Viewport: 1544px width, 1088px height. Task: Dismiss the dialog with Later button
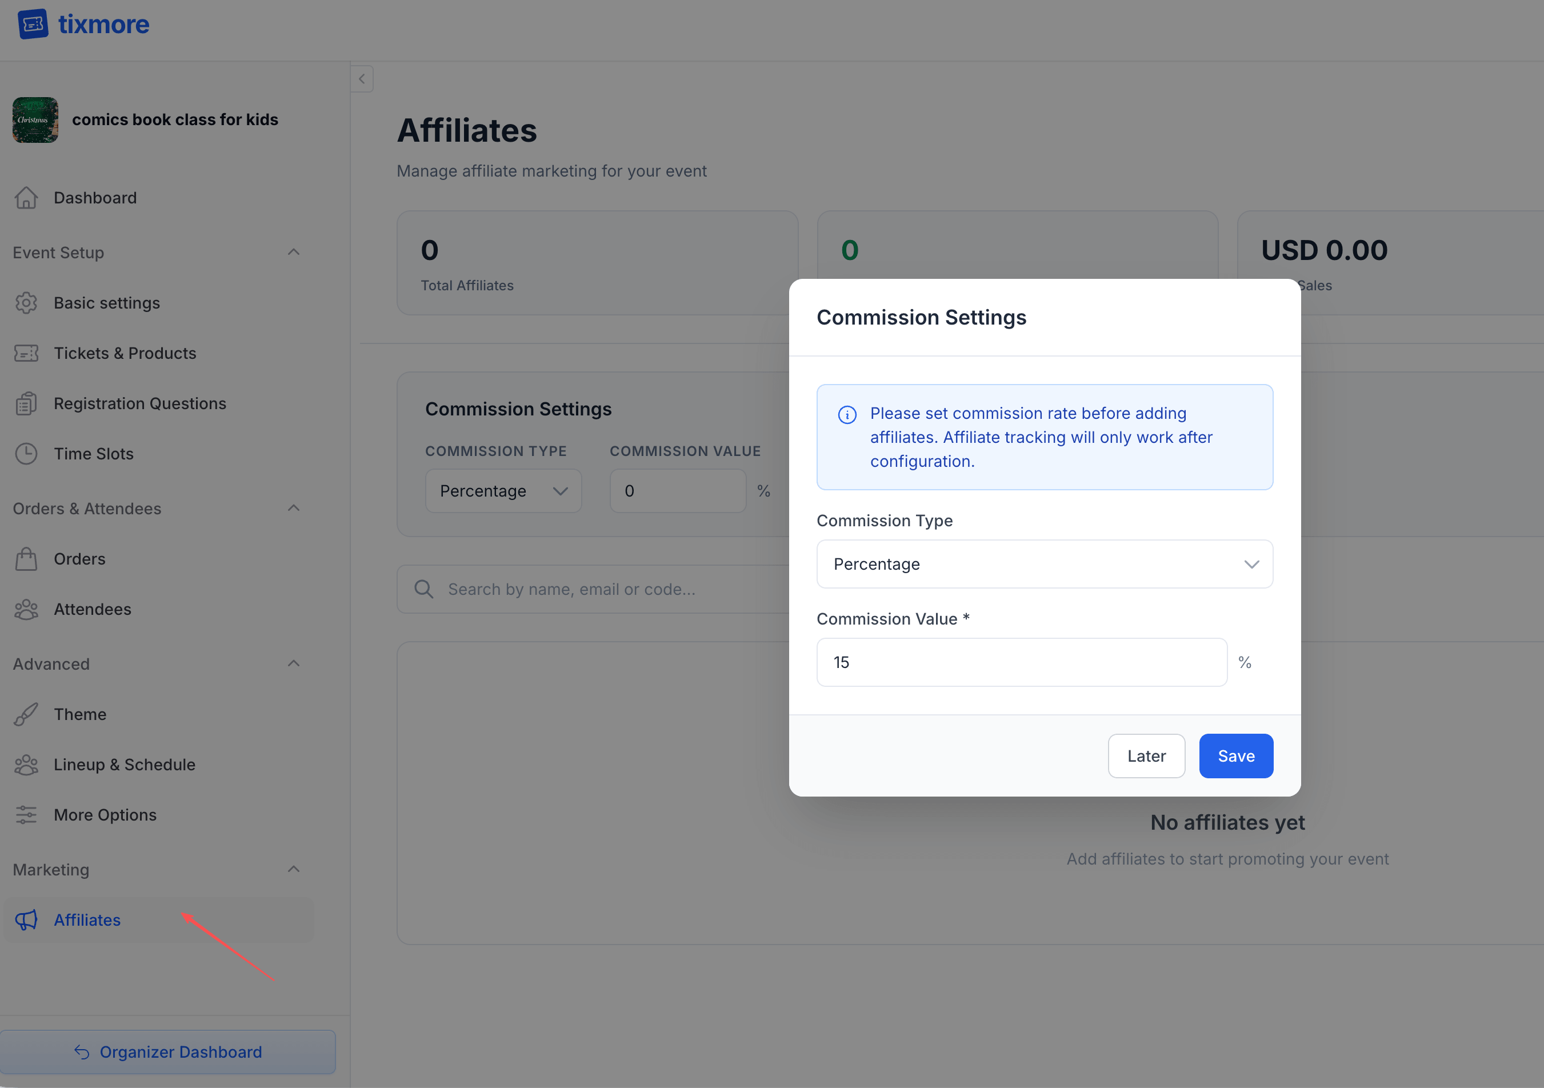tap(1146, 756)
